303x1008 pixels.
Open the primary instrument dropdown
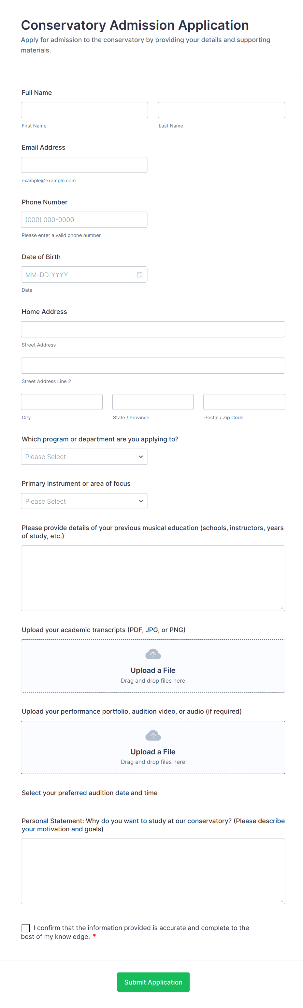[x=84, y=501]
